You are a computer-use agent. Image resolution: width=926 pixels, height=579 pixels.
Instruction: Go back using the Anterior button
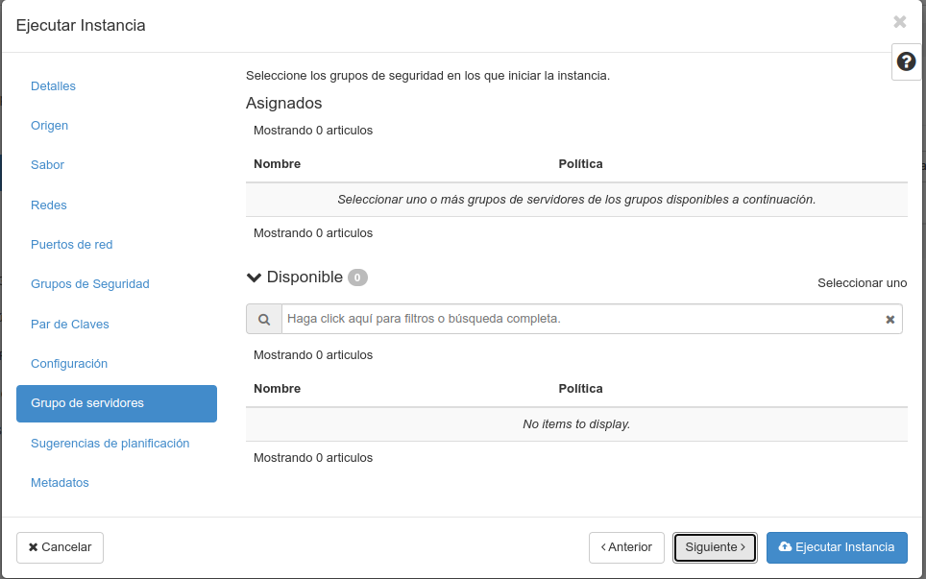626,547
